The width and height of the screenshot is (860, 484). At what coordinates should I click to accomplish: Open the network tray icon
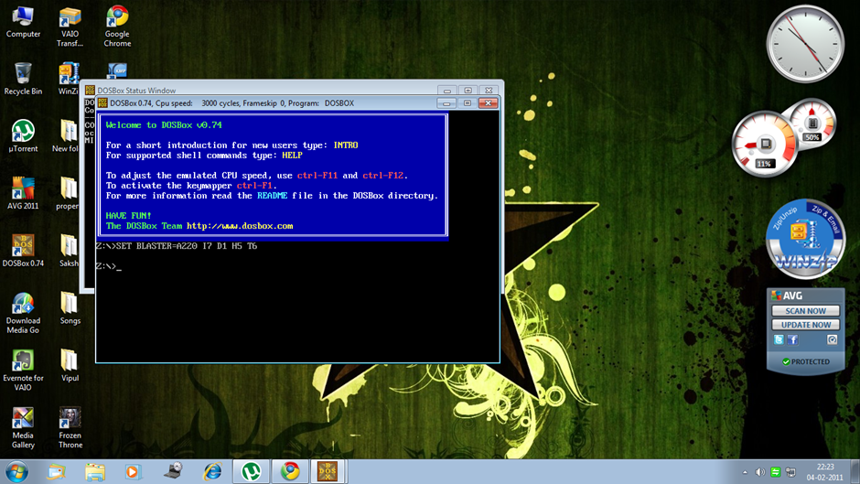tap(790, 472)
